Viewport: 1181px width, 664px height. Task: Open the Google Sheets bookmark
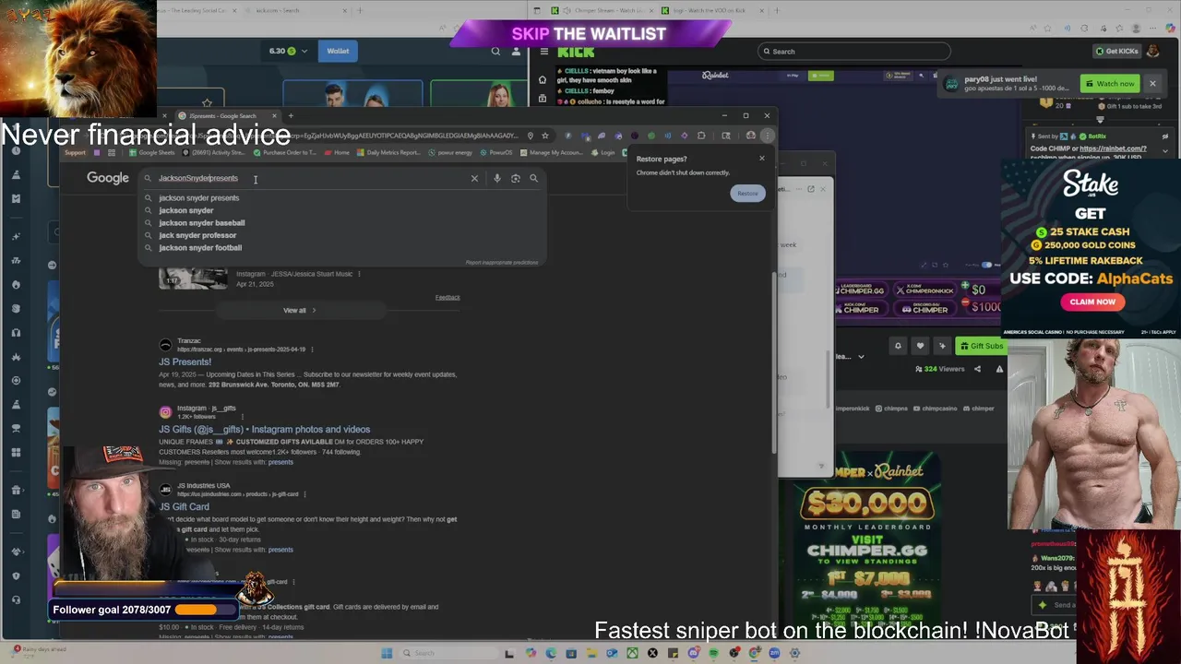pos(152,152)
